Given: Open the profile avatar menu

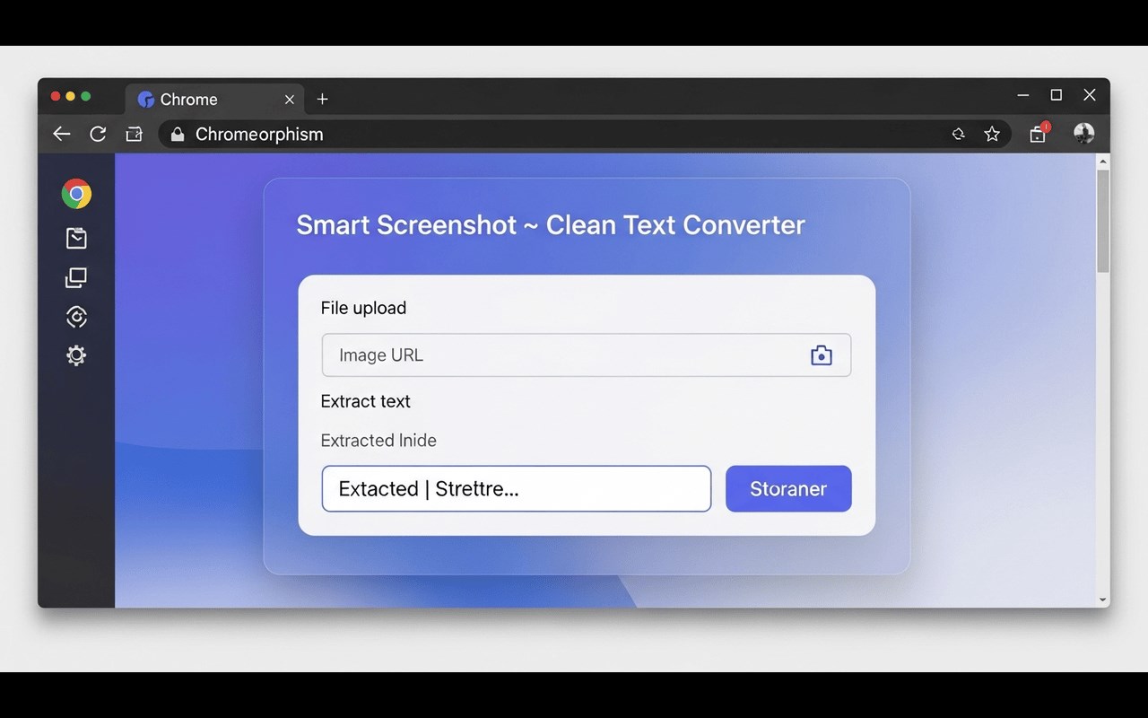Looking at the screenshot, I should coord(1083,133).
